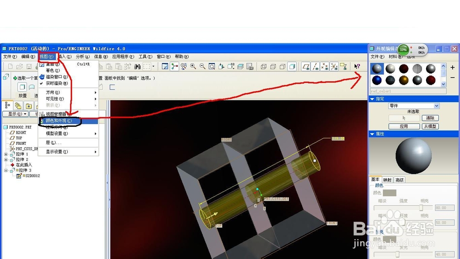This screenshot has height=259, width=460.
Task: Open the 窗口 menu
Action: pos(163,56)
